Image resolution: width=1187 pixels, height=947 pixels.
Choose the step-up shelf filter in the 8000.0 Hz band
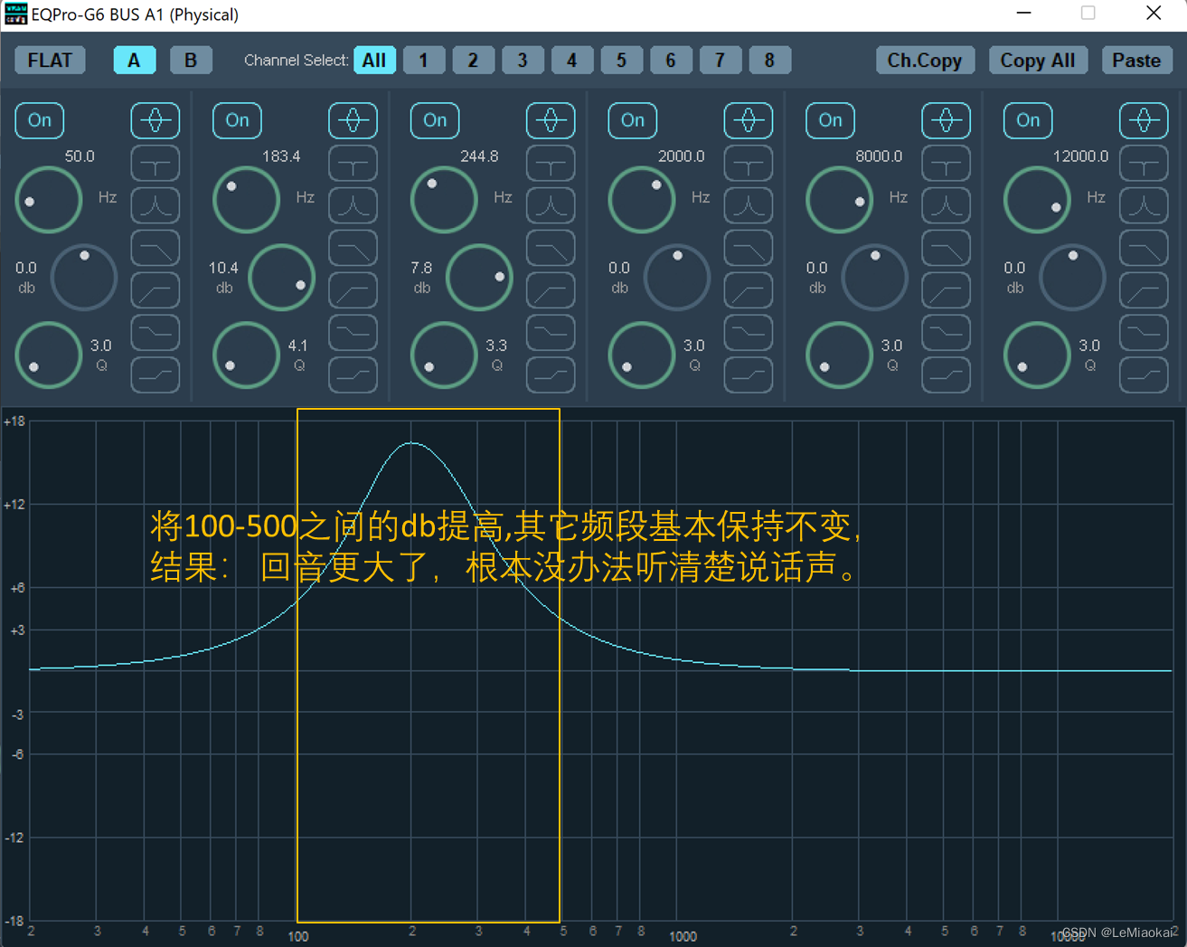(947, 374)
